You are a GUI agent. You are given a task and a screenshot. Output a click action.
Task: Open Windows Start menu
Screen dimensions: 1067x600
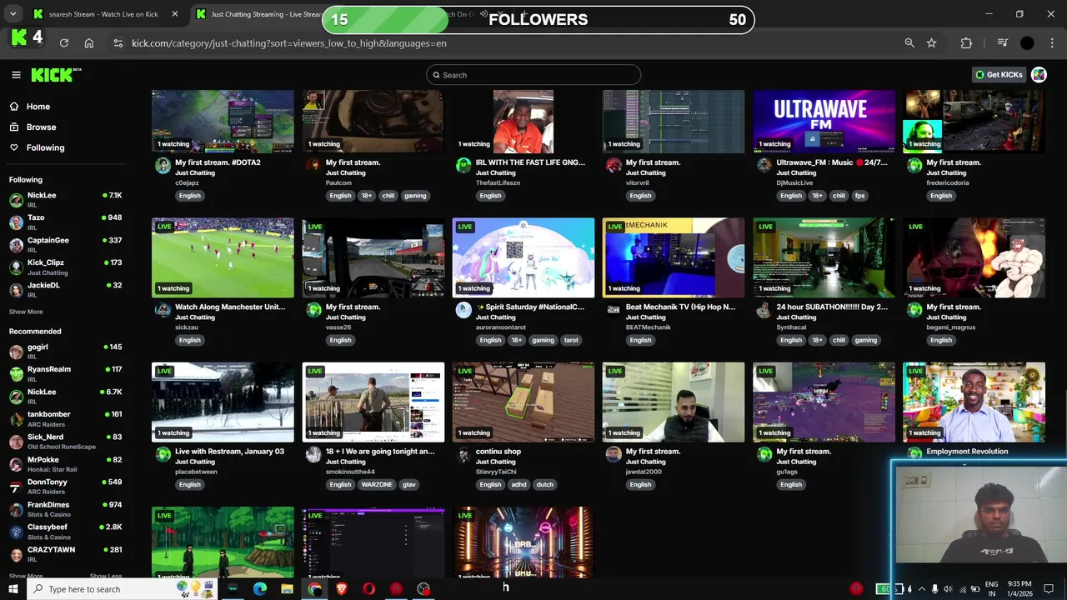(x=13, y=589)
